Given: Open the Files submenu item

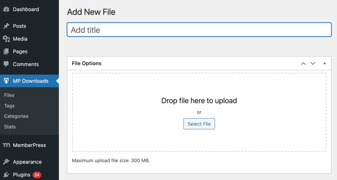Looking at the screenshot, I should [9, 95].
